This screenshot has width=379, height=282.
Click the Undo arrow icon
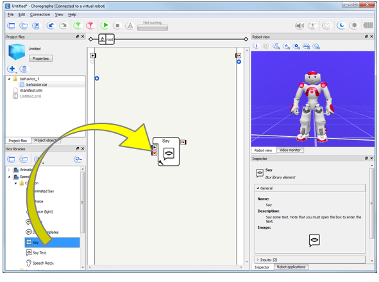[x=51, y=26]
